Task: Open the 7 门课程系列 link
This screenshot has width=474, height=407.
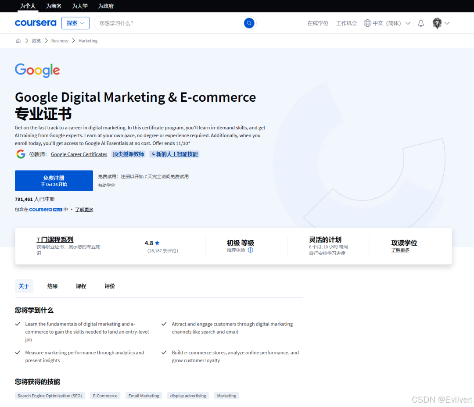Action: 55,239
